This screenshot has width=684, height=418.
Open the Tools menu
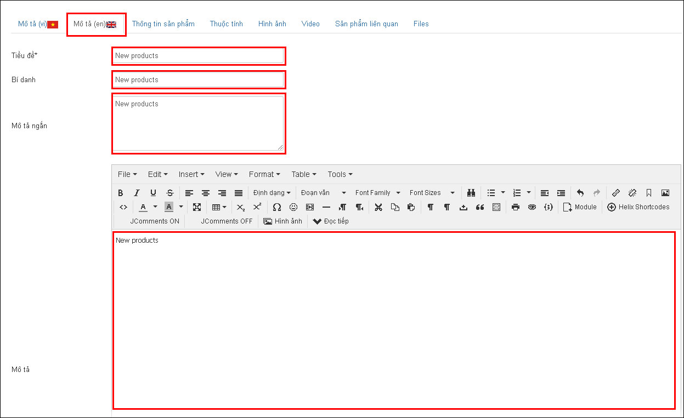[340, 174]
